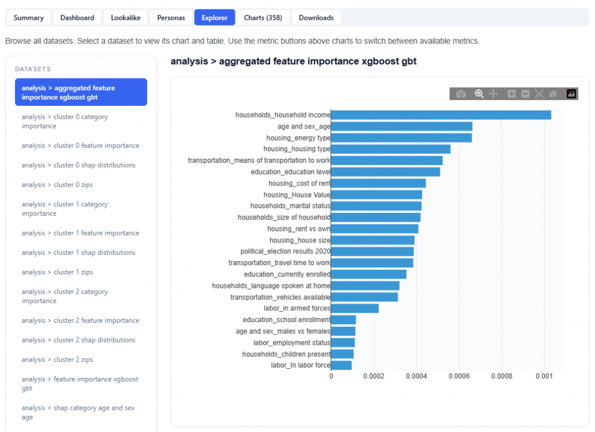Download plot as PNG camera icon
Image resolution: width=595 pixels, height=432 pixels.
[x=461, y=94]
